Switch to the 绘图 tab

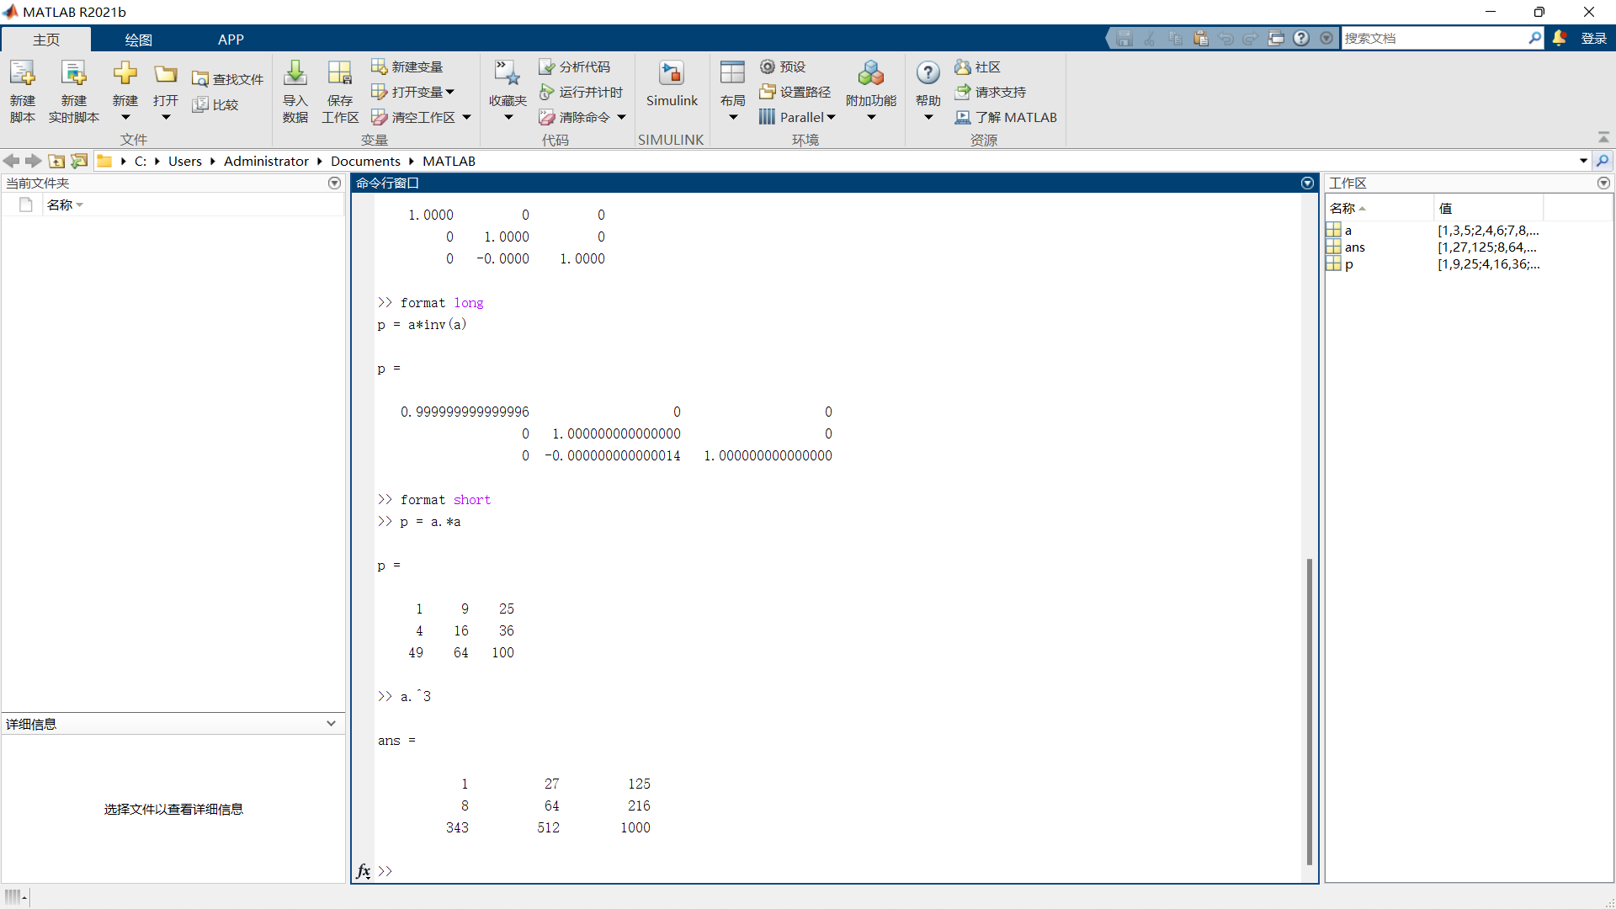138,40
